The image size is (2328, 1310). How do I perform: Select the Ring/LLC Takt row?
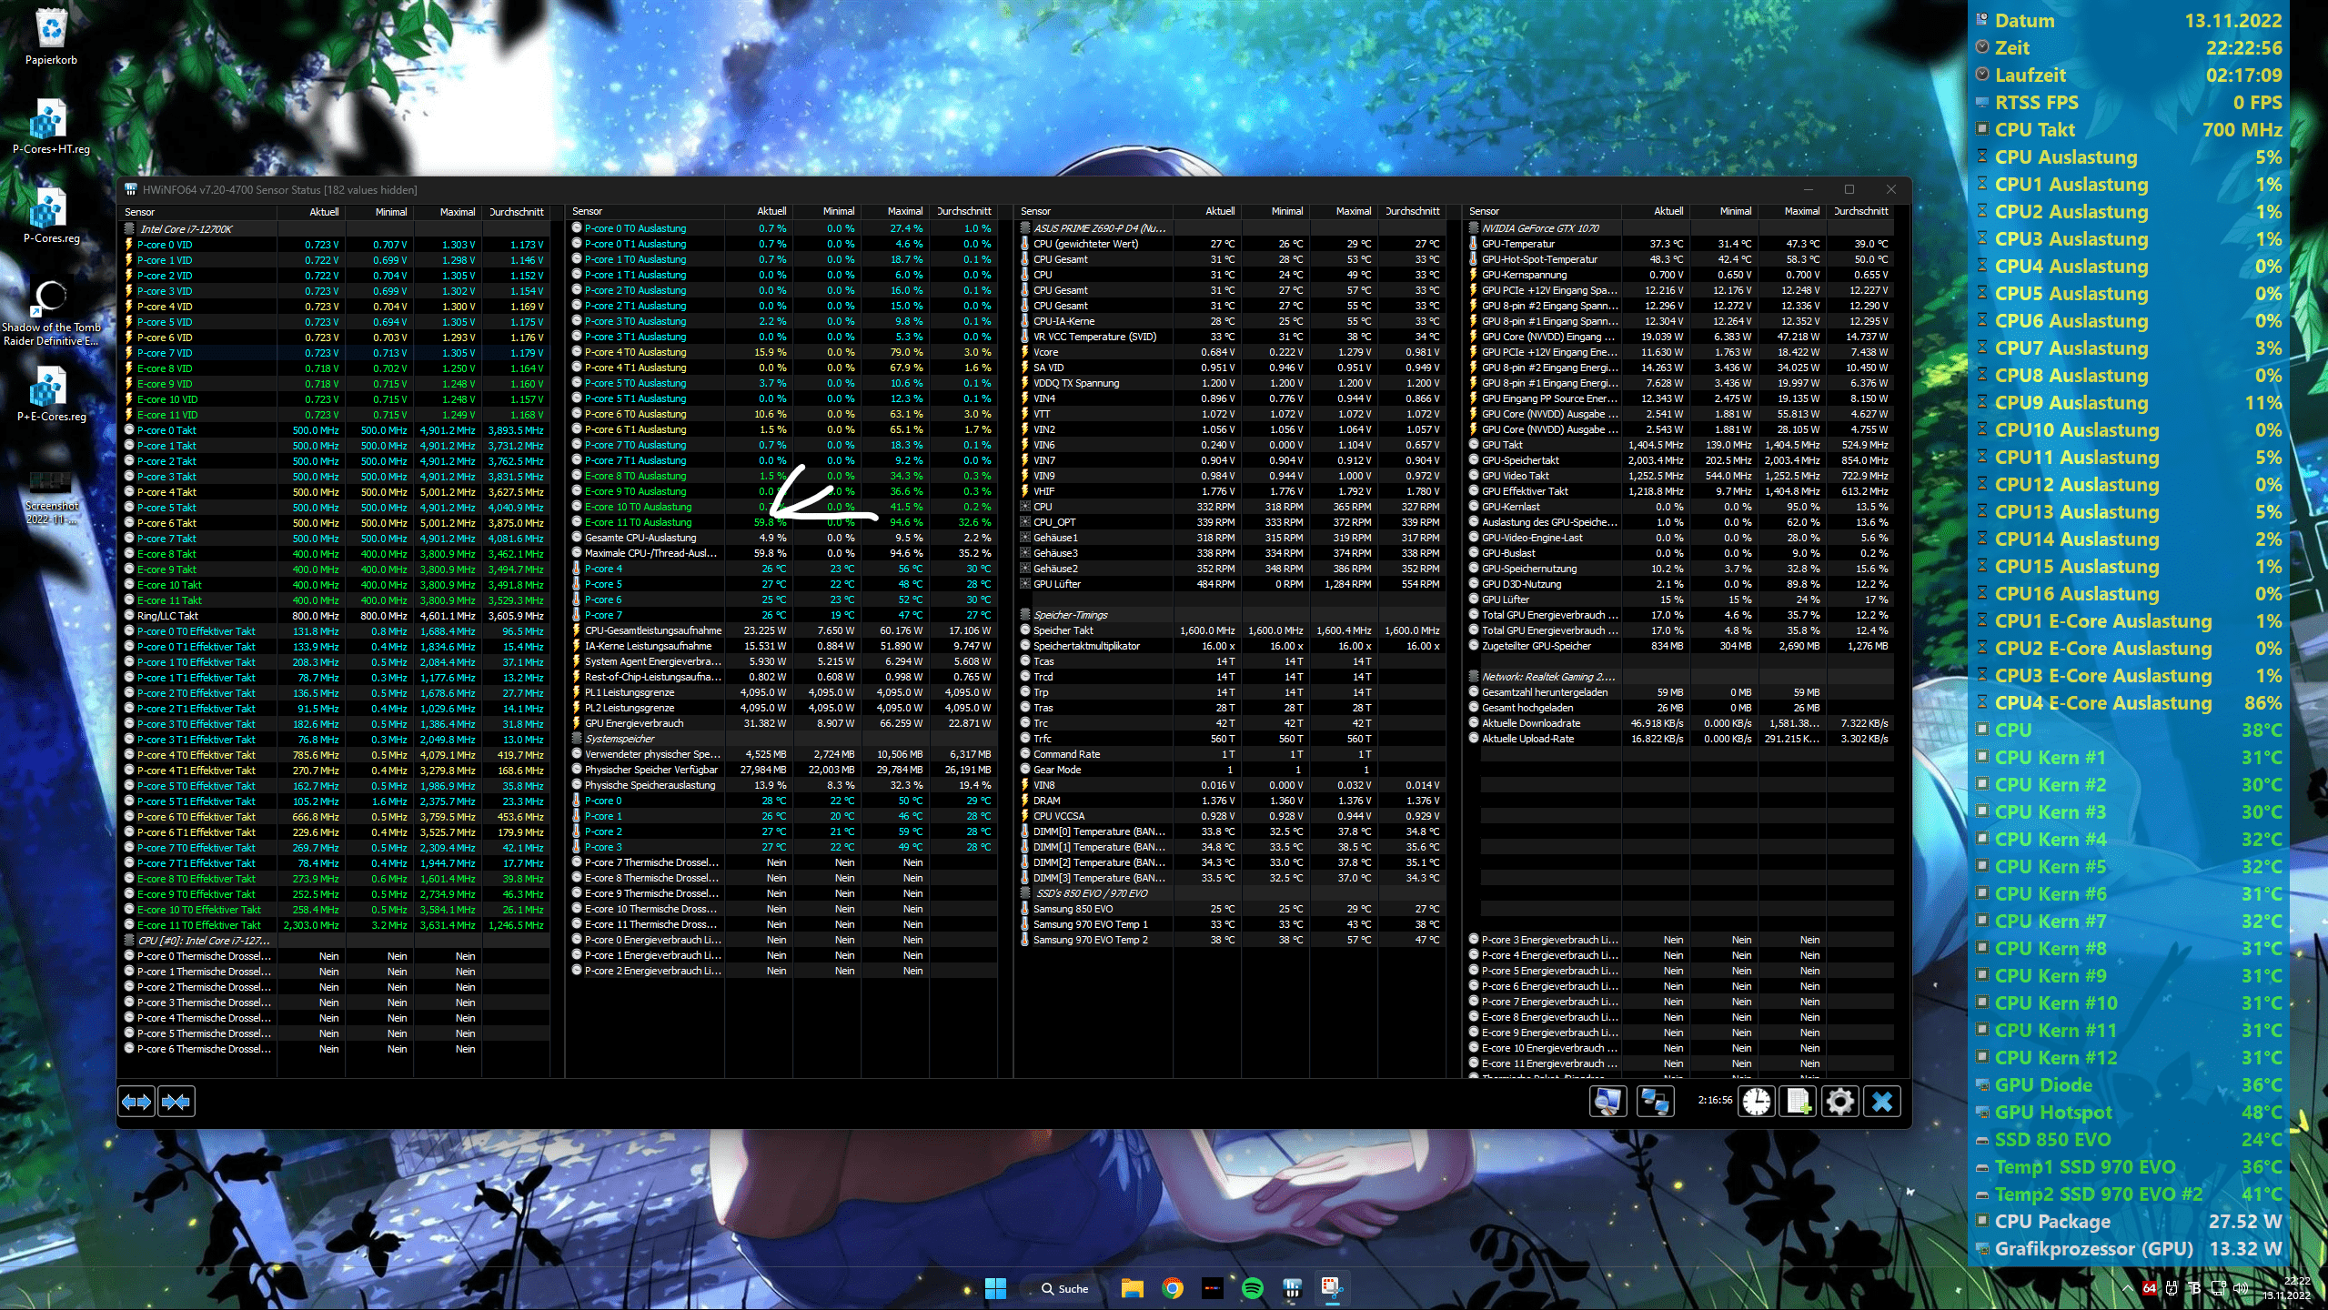click(x=335, y=616)
